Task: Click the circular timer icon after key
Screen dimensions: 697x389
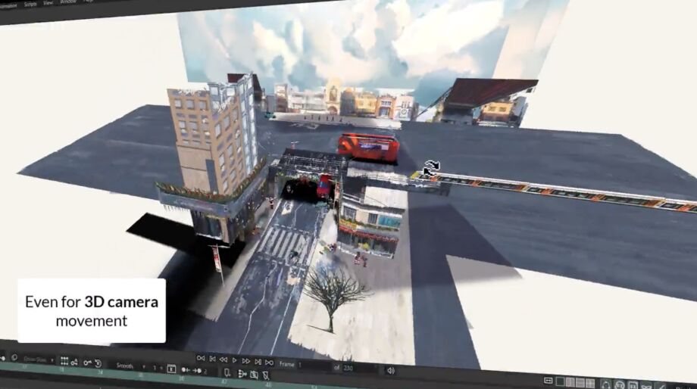Action: tap(98, 363)
